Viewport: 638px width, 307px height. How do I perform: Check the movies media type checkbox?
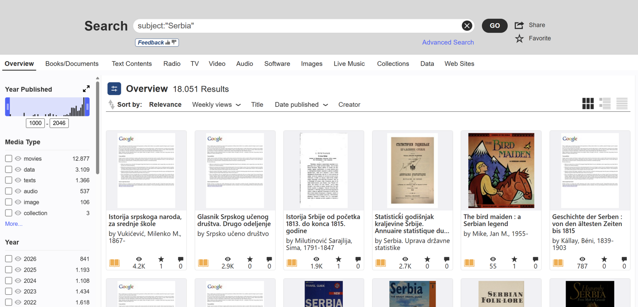pyautogui.click(x=9, y=158)
